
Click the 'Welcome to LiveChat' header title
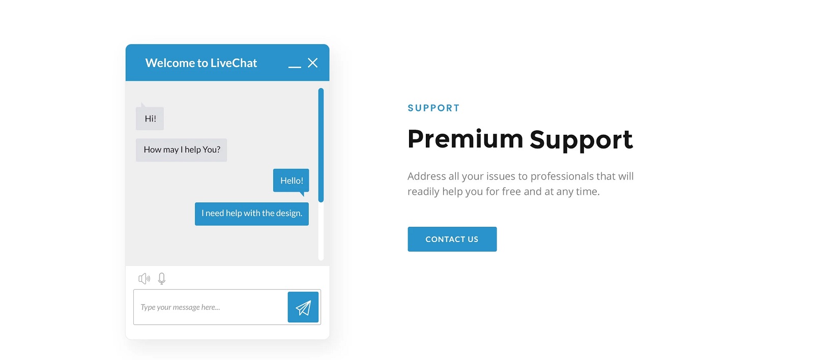click(201, 63)
